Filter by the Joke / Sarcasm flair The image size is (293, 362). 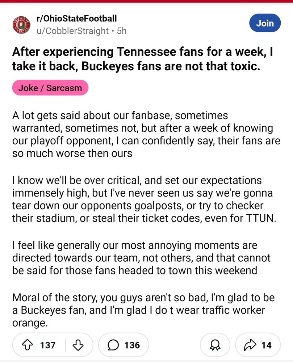[50, 88]
